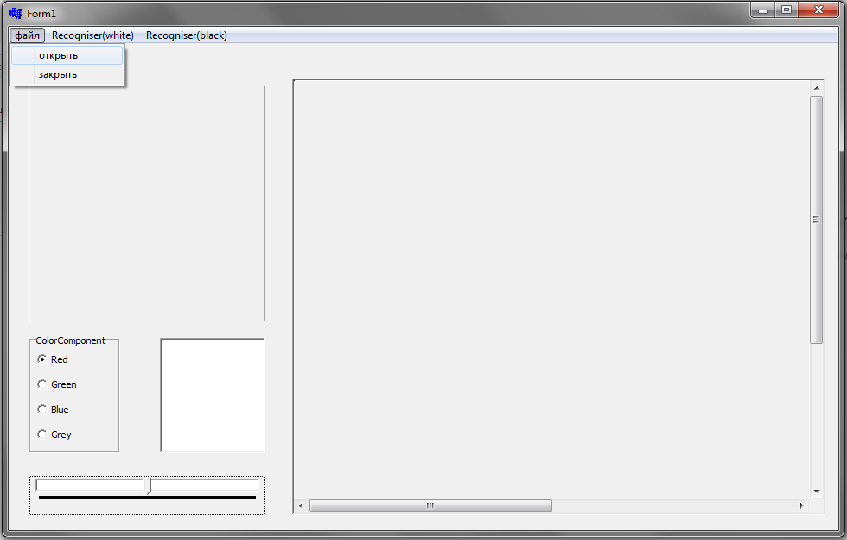Open the Recogniser(black) menu

(187, 35)
